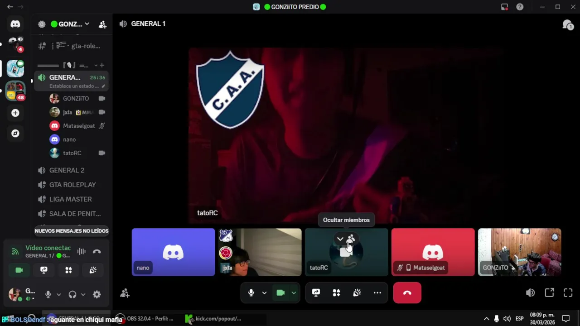Open output device arrow in user panel
Viewport: 580px width, 326px height.
83,294
